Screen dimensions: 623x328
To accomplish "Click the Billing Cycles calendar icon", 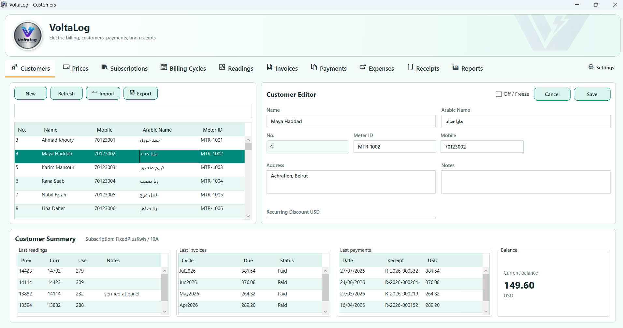I will [164, 67].
